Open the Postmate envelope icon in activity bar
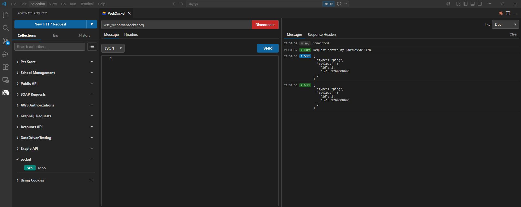The image size is (521, 207). 6,93
